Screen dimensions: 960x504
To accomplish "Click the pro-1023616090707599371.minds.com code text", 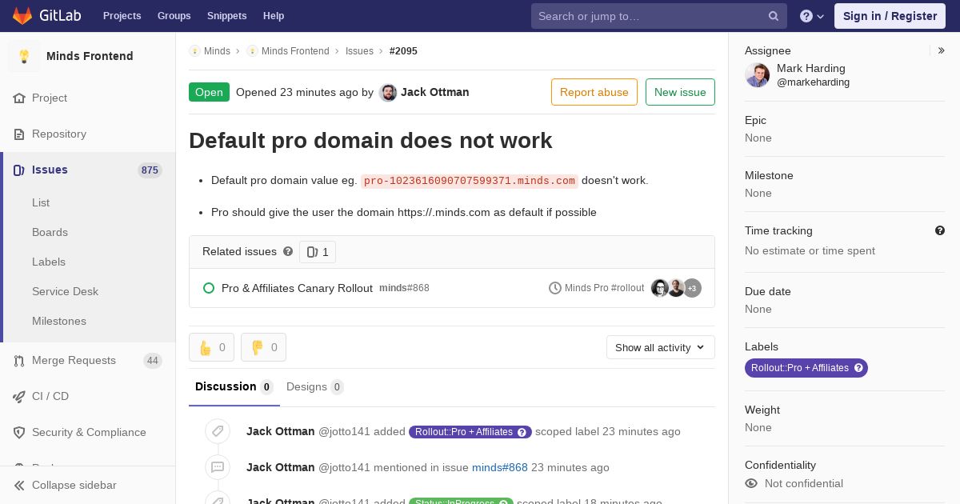I will point(470,181).
